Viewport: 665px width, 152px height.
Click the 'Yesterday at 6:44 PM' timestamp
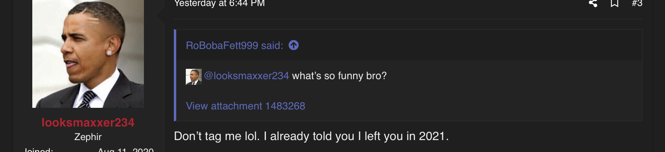point(219,4)
